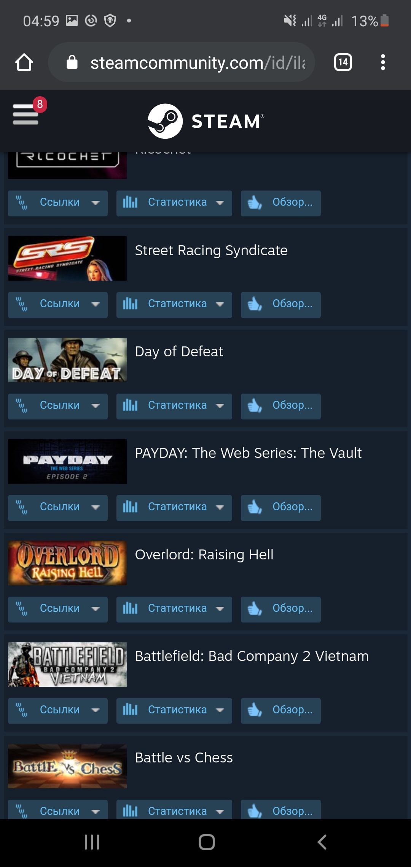Tap the Android back navigation button

[322, 842]
